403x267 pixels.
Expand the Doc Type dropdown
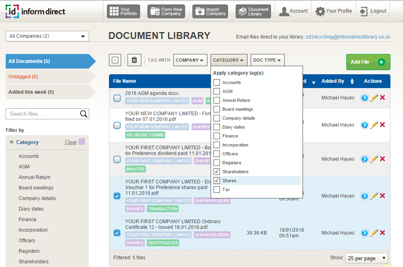pos(267,60)
